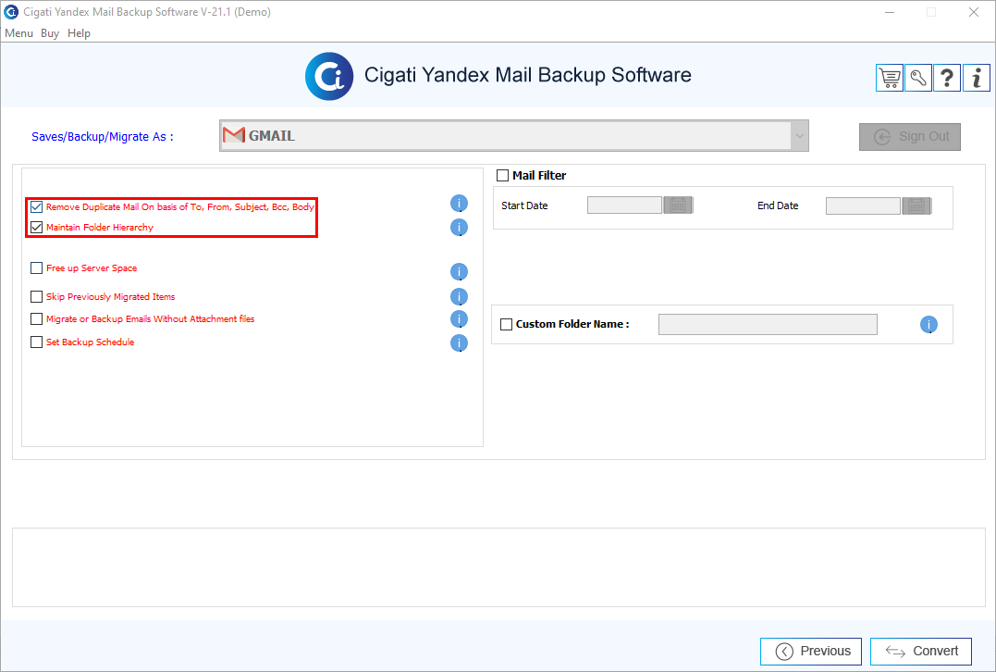The height and width of the screenshot is (672, 996).
Task: Close the application window
Action: pos(973,12)
